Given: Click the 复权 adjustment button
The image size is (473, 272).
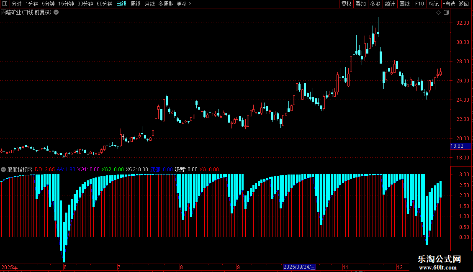Looking at the screenshot, I should click(346, 4).
